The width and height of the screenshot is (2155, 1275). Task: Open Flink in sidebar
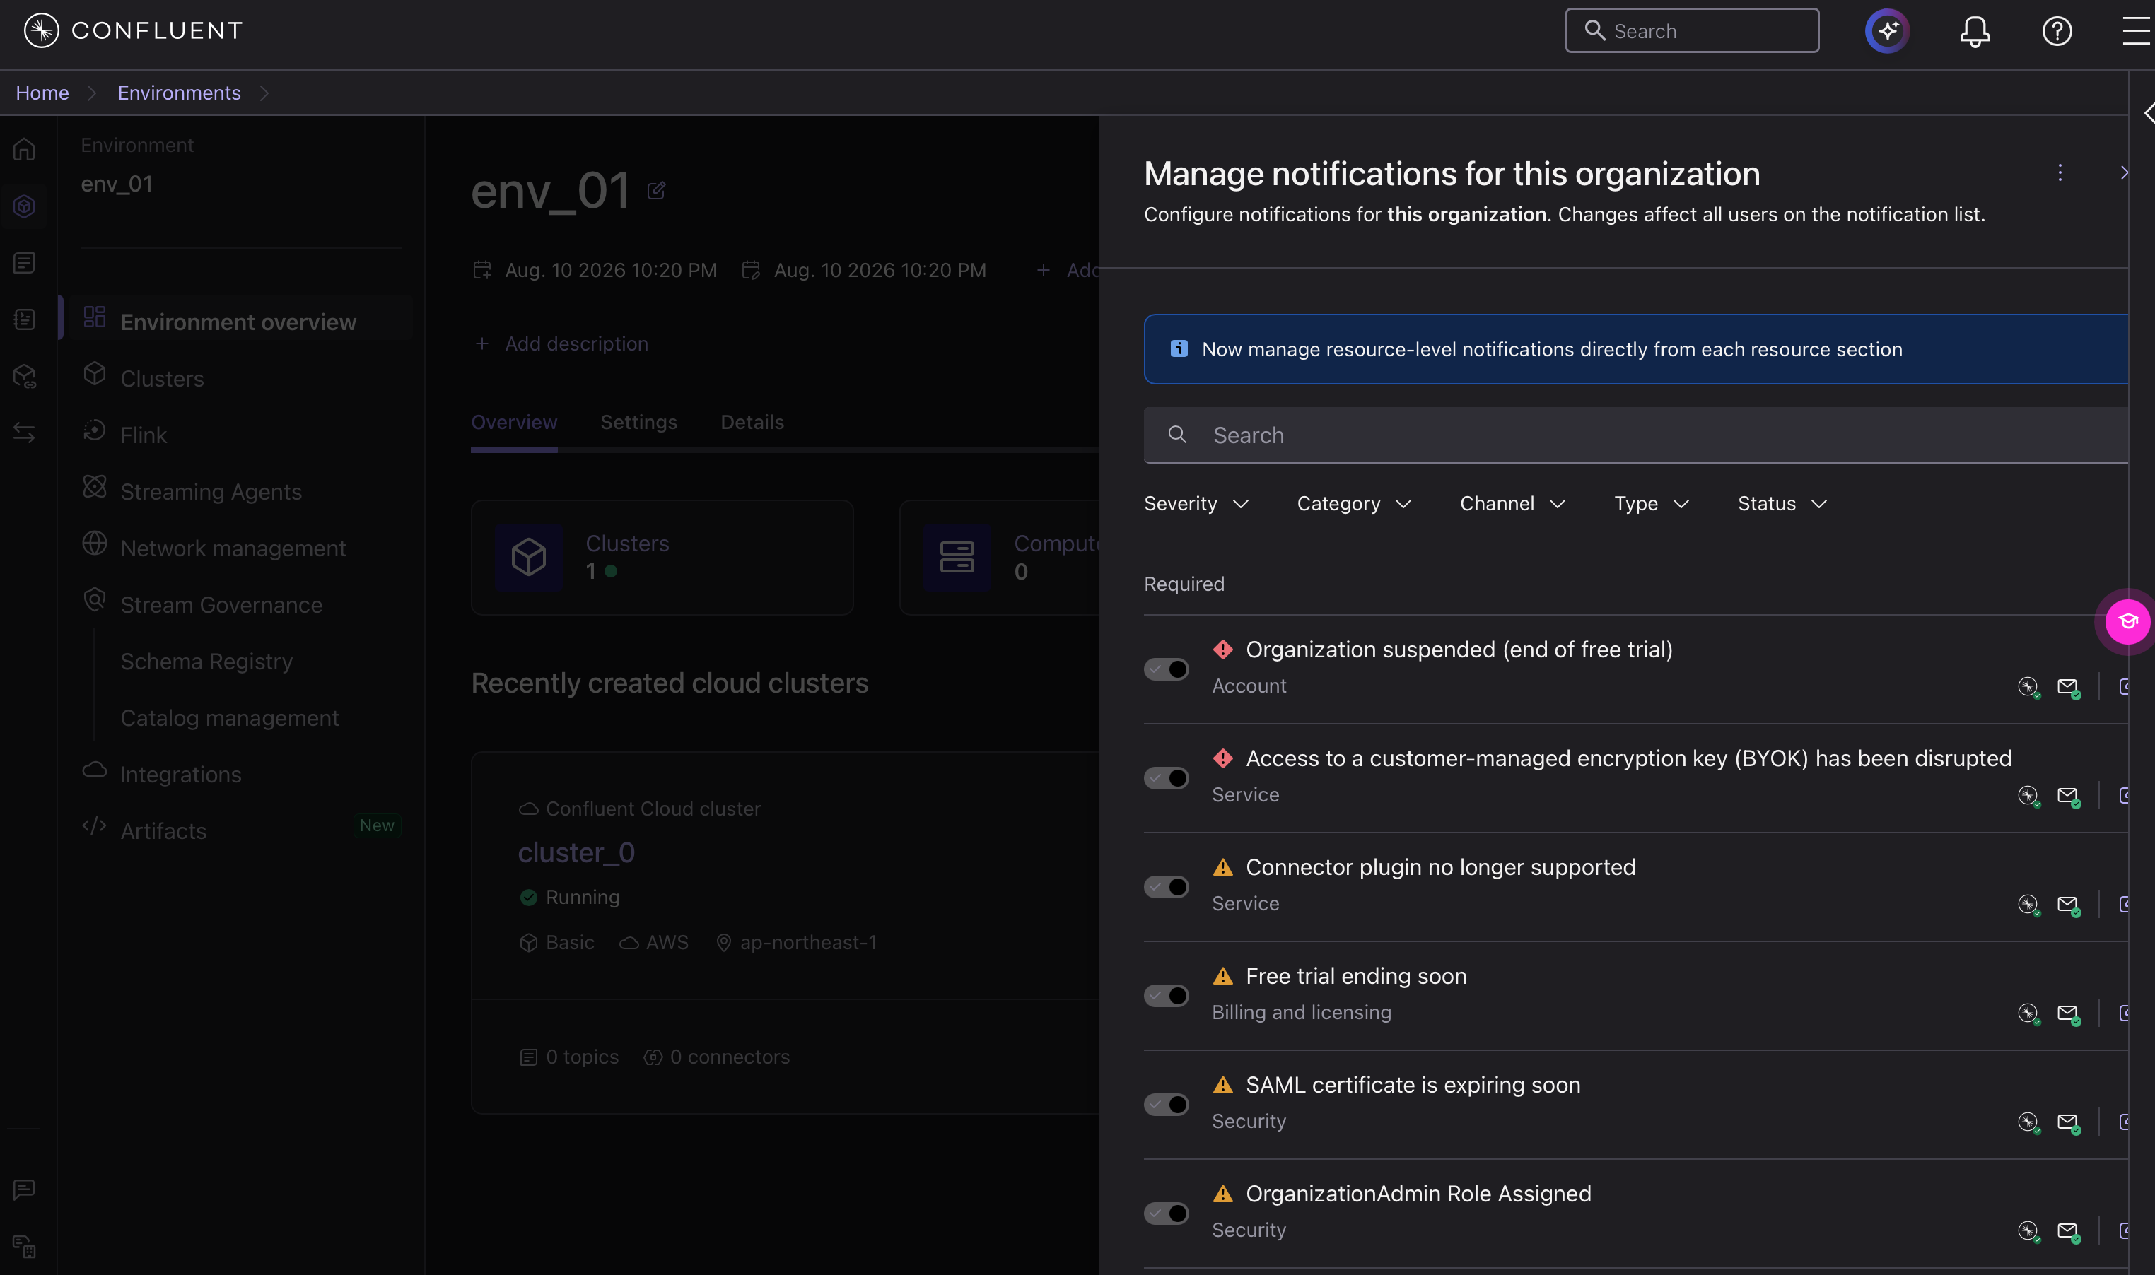click(x=144, y=435)
